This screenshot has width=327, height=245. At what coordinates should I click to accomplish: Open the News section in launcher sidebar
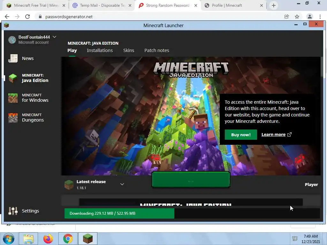21,59
